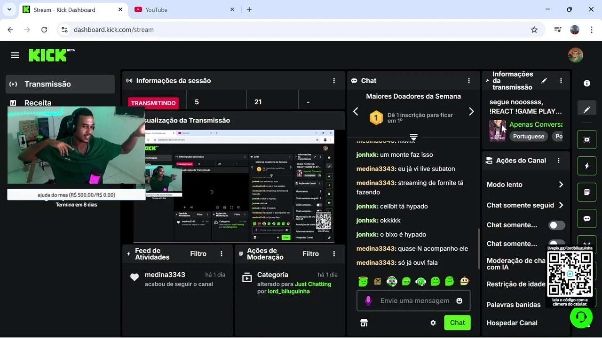Click the ajuda do mes donation progress bar

coord(76,195)
